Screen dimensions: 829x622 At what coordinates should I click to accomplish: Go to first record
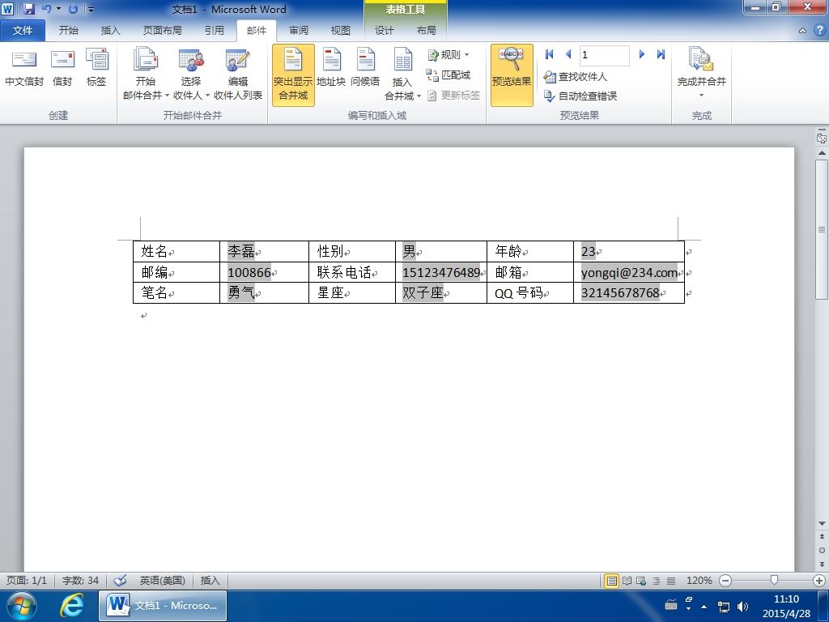tap(550, 54)
